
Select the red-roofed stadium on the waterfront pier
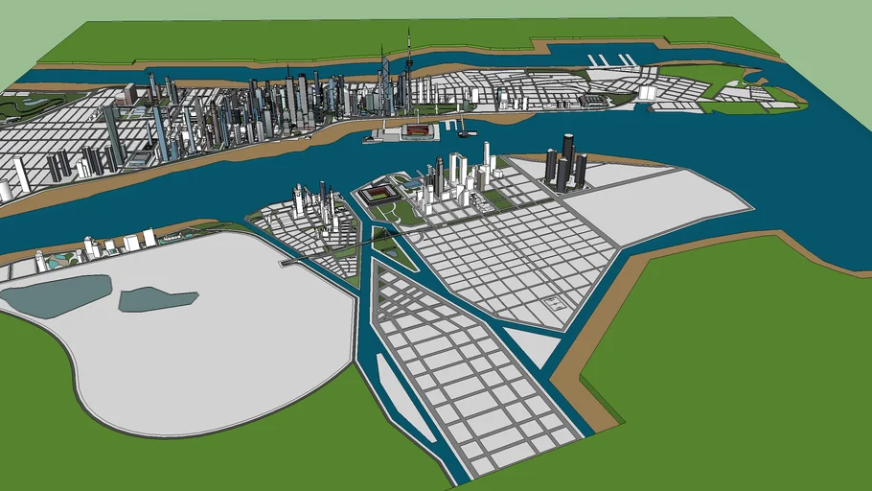[x=419, y=130]
